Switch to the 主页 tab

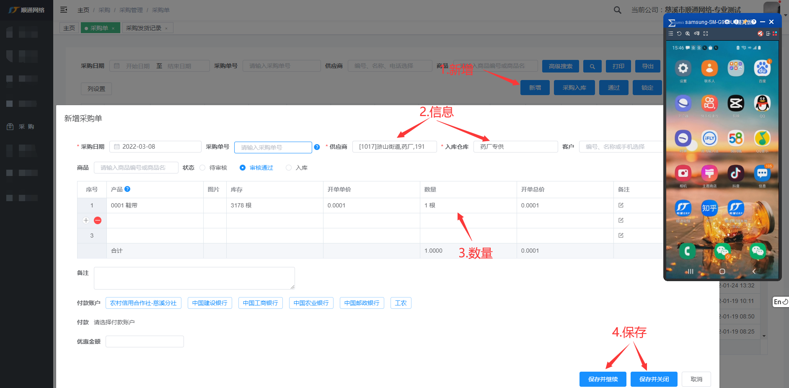[69, 28]
